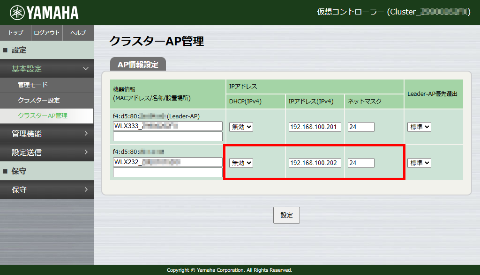Click the ネットマスク column header
The image size is (480, 275).
click(374, 101)
